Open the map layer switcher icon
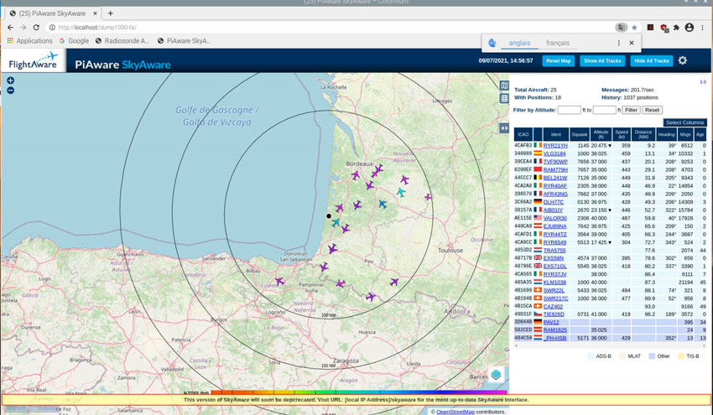The width and height of the screenshot is (713, 415). 496,375
